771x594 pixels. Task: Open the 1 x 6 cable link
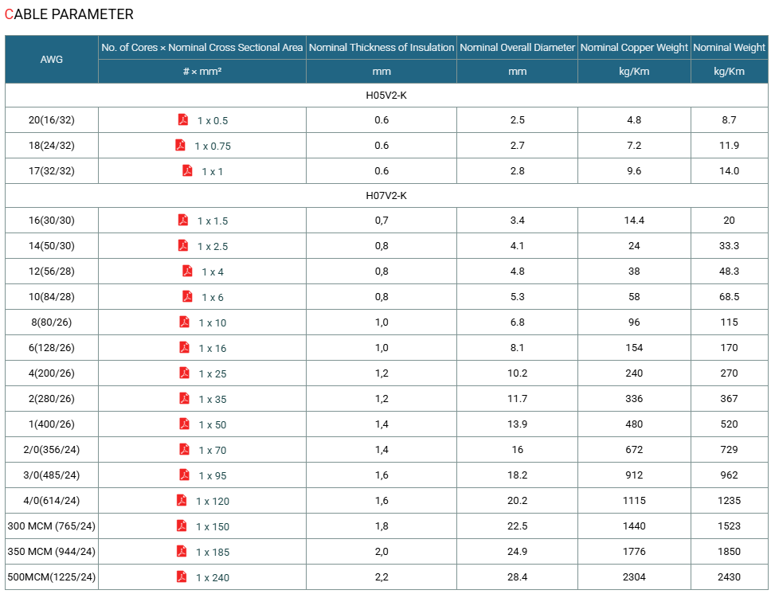pyautogui.click(x=213, y=298)
